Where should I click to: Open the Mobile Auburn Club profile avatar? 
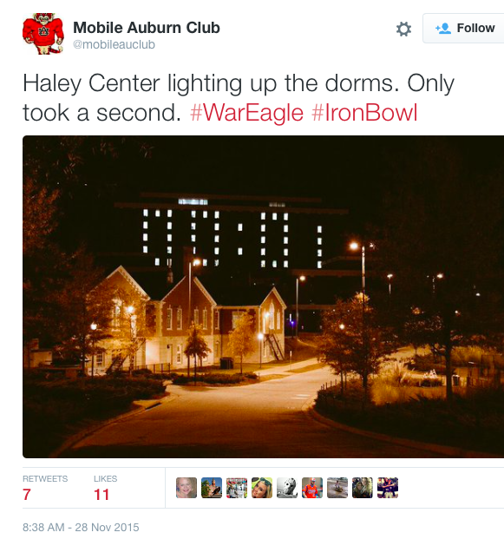click(x=43, y=34)
